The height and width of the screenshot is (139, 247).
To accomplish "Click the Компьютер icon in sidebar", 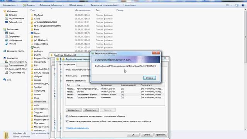I will (x=5, y=58).
